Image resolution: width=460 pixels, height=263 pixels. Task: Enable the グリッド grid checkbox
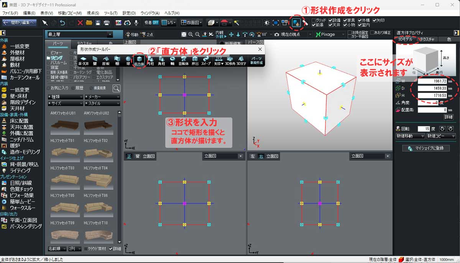pyautogui.click(x=314, y=20)
